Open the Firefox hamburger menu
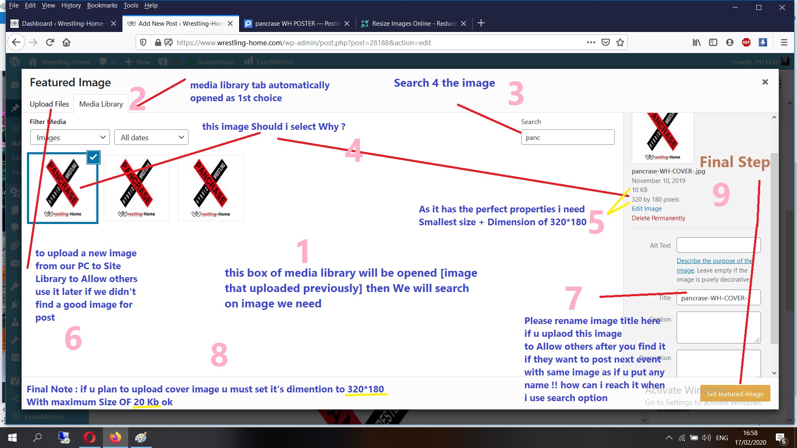 [x=784, y=42]
